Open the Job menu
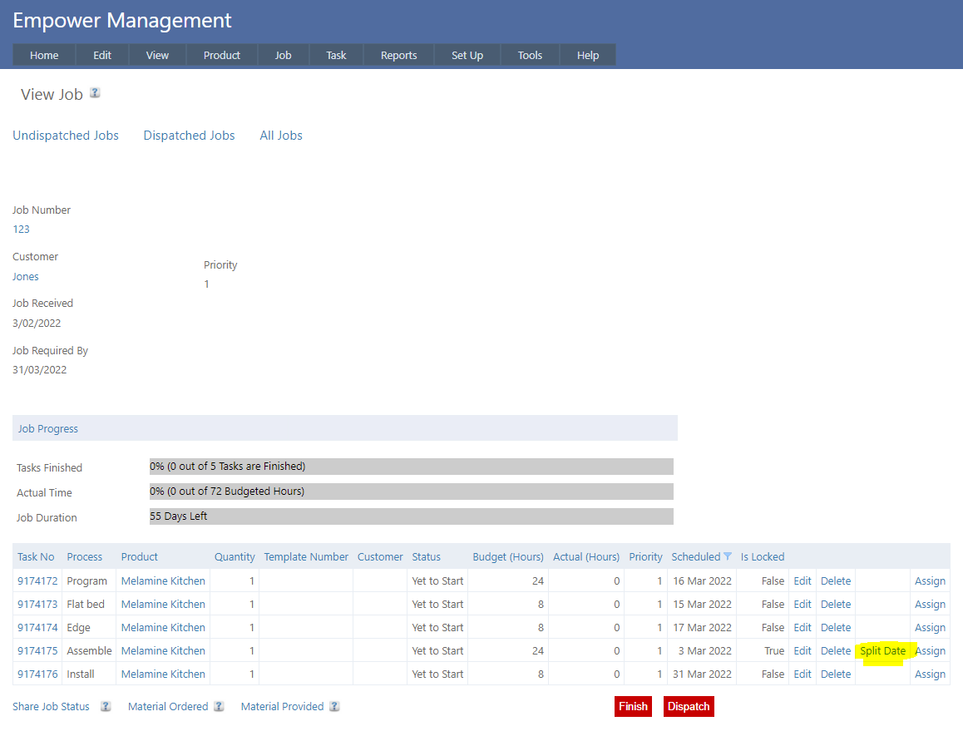 click(283, 55)
